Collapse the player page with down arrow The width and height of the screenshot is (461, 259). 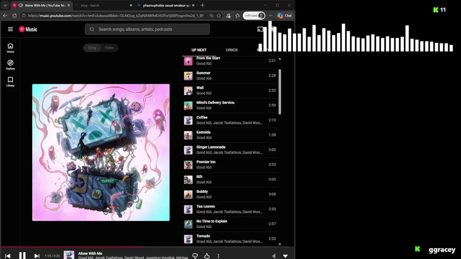285,256
